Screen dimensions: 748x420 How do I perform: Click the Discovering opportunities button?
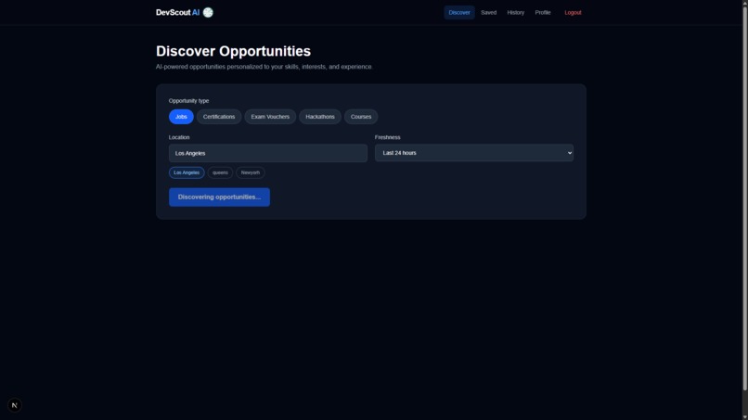click(x=219, y=197)
